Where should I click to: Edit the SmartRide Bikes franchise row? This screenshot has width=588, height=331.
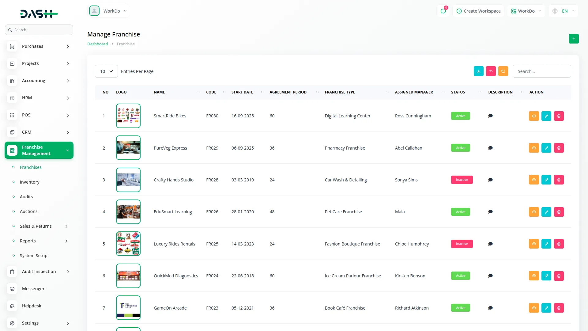point(546,116)
